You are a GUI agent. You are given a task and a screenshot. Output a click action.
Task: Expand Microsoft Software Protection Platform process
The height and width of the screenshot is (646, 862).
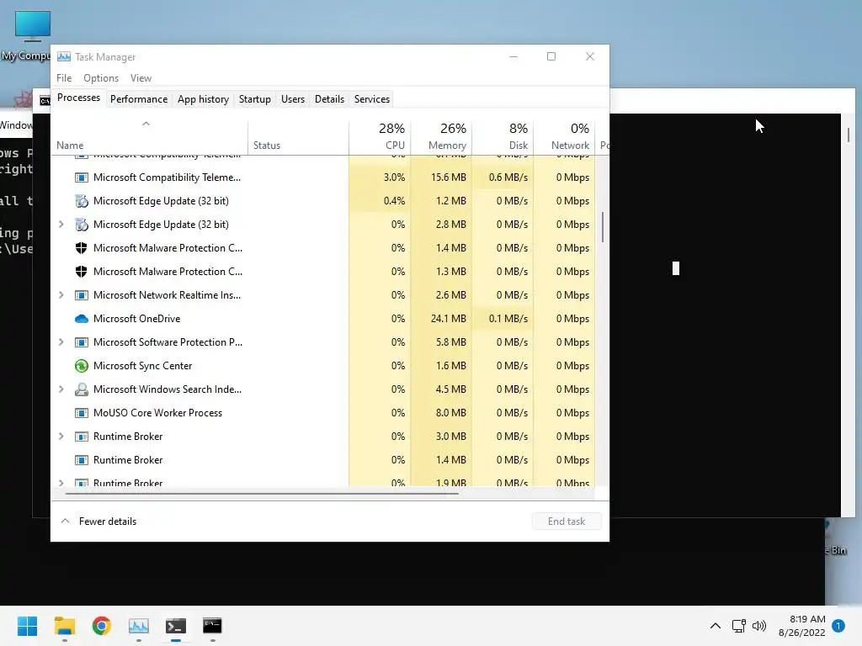coord(61,342)
